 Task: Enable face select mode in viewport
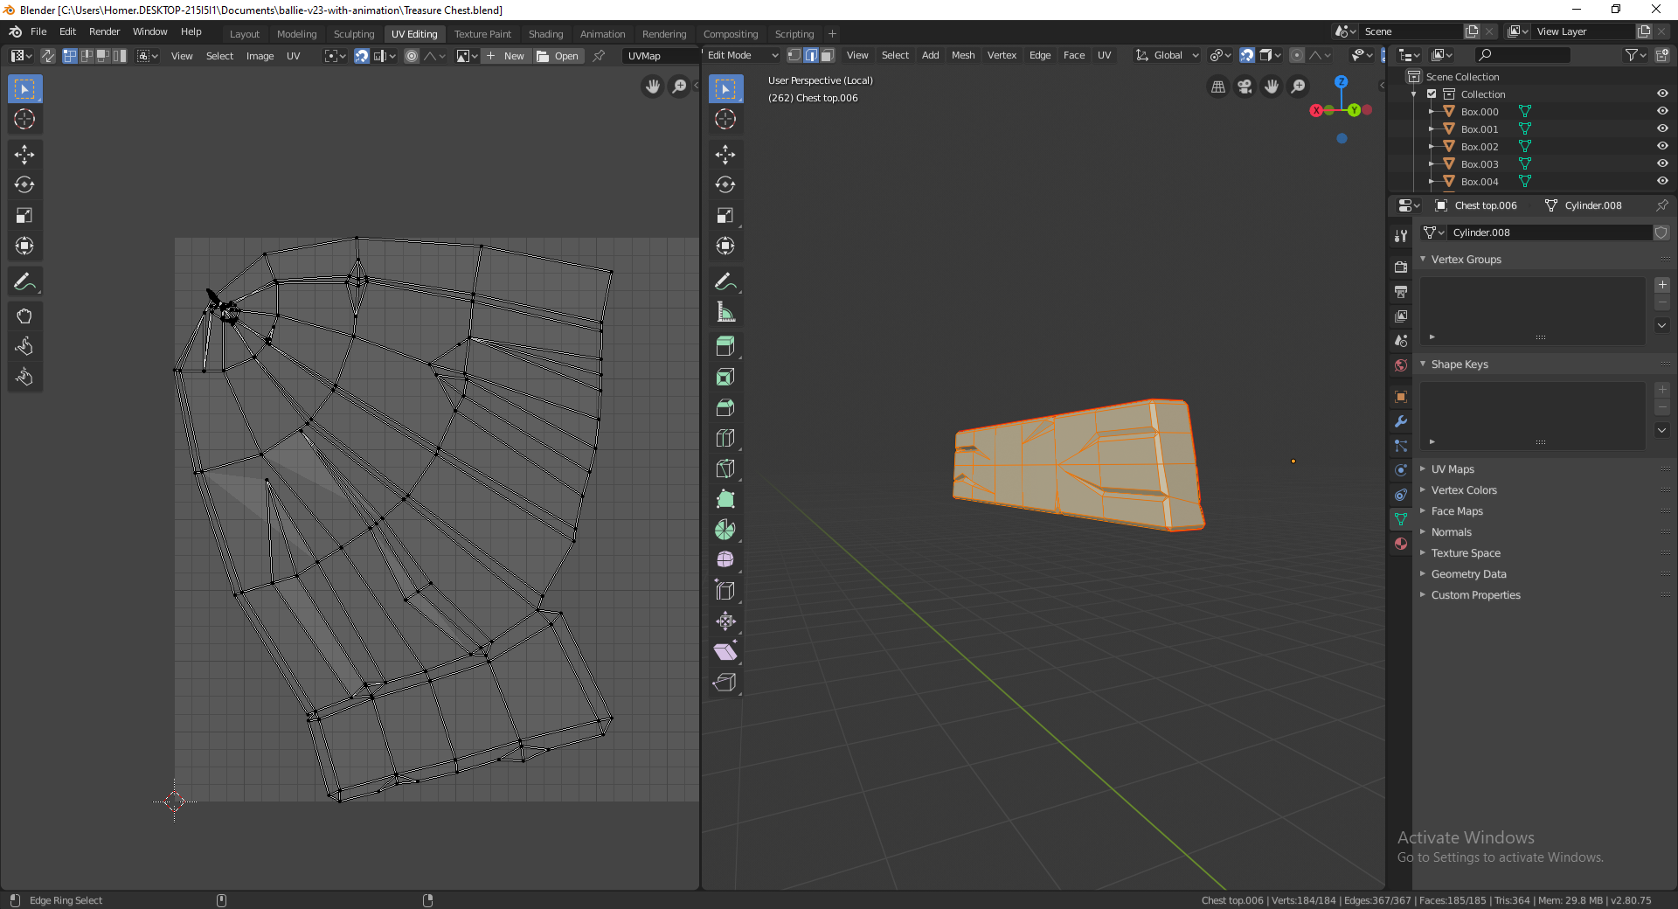(x=828, y=55)
